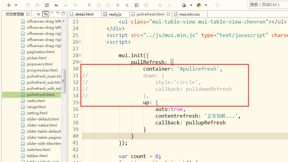288x162 pixels.
Task: Click the Run green play icon
Action: pos(184,5)
